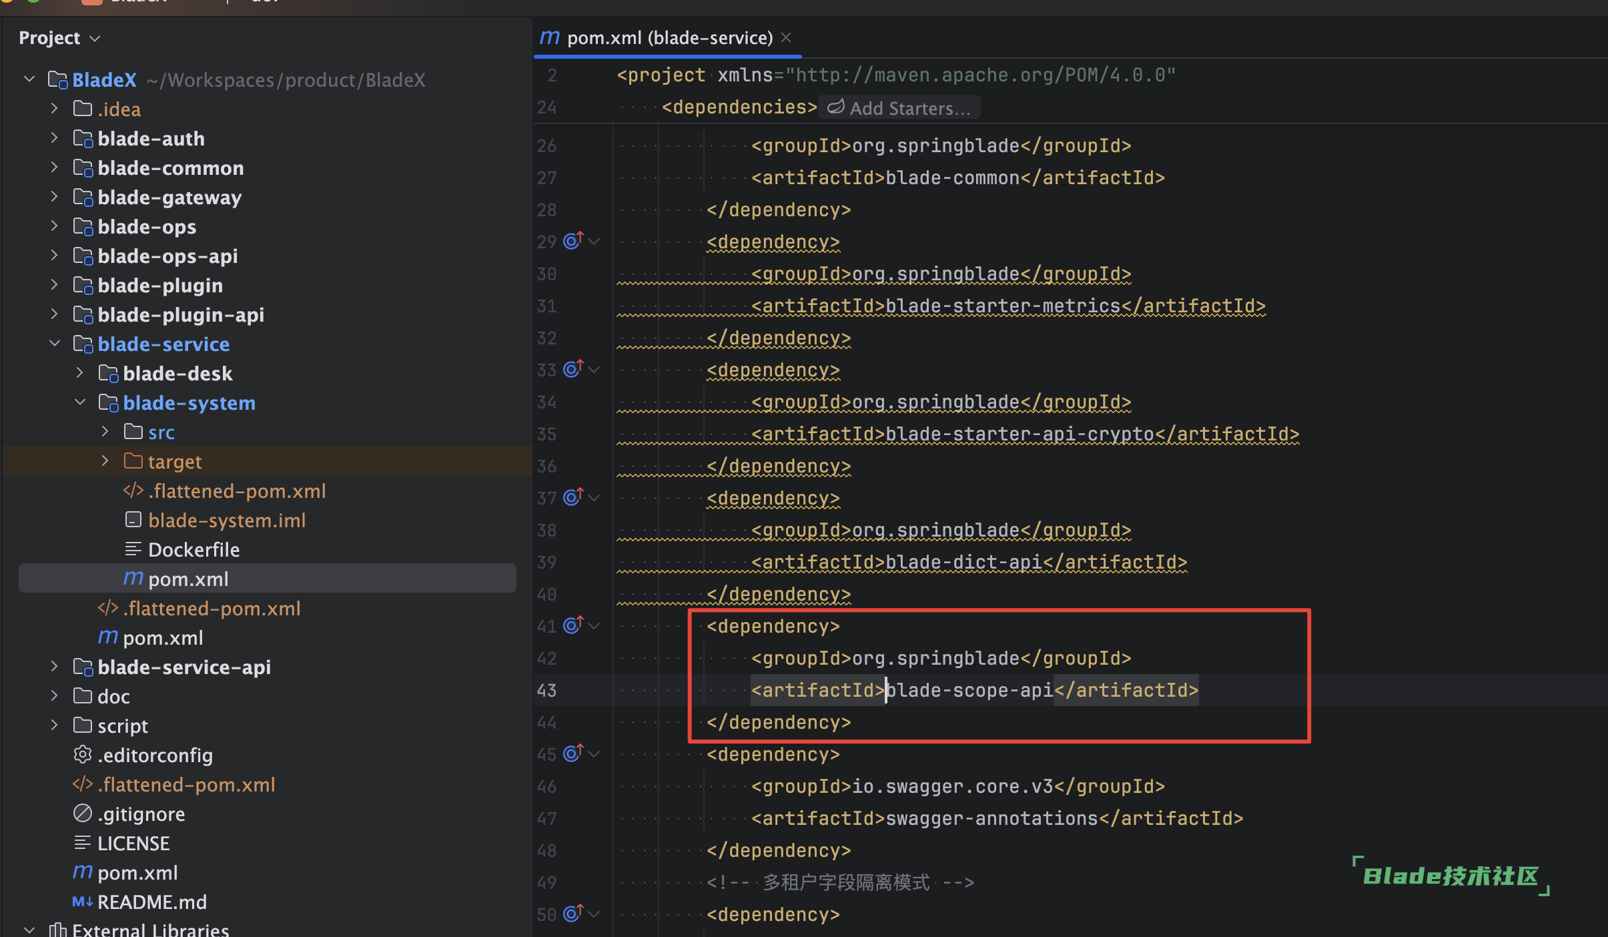Select the Dockerfile in project tree

tap(193, 549)
